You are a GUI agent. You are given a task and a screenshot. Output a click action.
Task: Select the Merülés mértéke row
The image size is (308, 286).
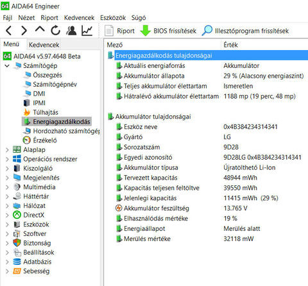pyautogui.click(x=147, y=239)
